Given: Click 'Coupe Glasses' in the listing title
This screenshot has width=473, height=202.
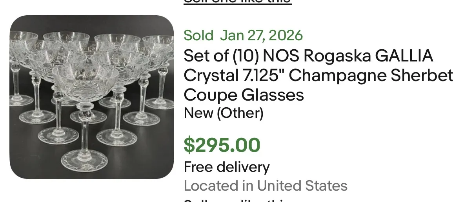Looking at the screenshot, I should 244,95.
